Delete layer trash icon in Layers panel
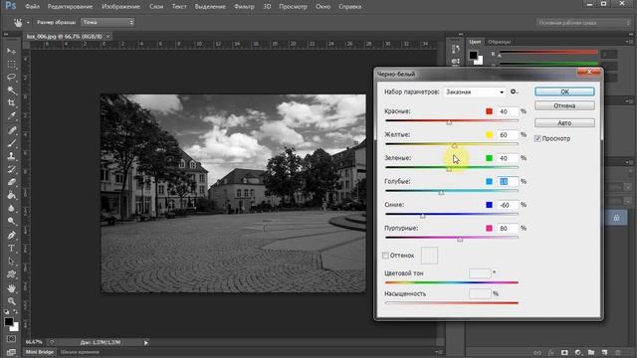637x358 pixels. click(618, 353)
